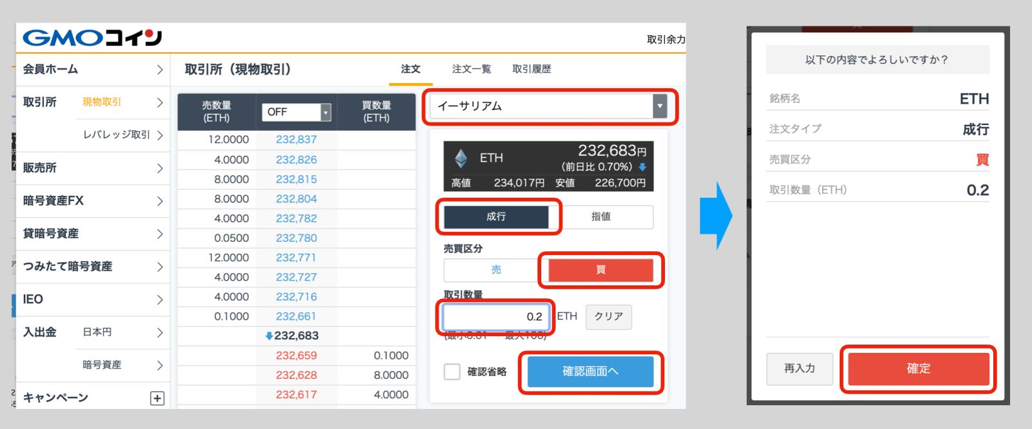Click ask price 232,837

296,140
